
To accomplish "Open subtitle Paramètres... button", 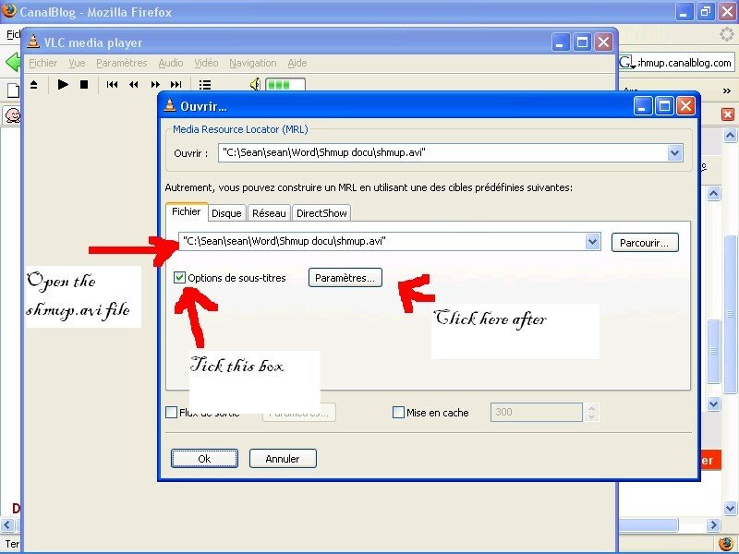I will coord(345,278).
